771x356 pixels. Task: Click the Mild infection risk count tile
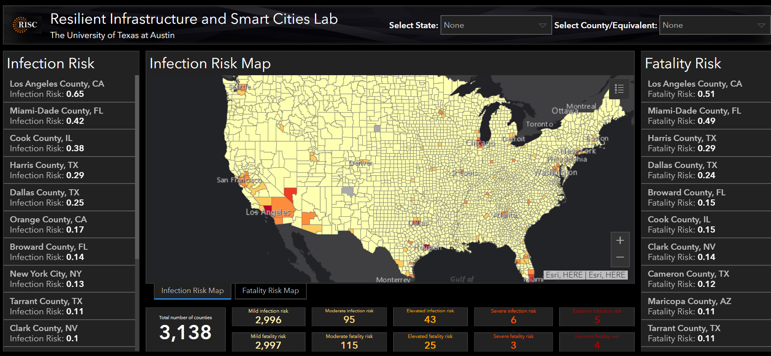268,317
